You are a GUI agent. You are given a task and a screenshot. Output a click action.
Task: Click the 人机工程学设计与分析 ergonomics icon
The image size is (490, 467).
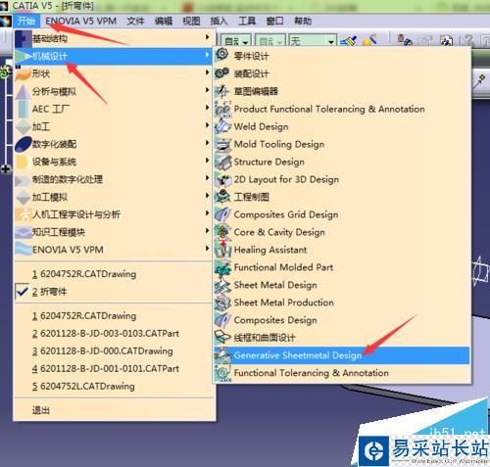(23, 214)
